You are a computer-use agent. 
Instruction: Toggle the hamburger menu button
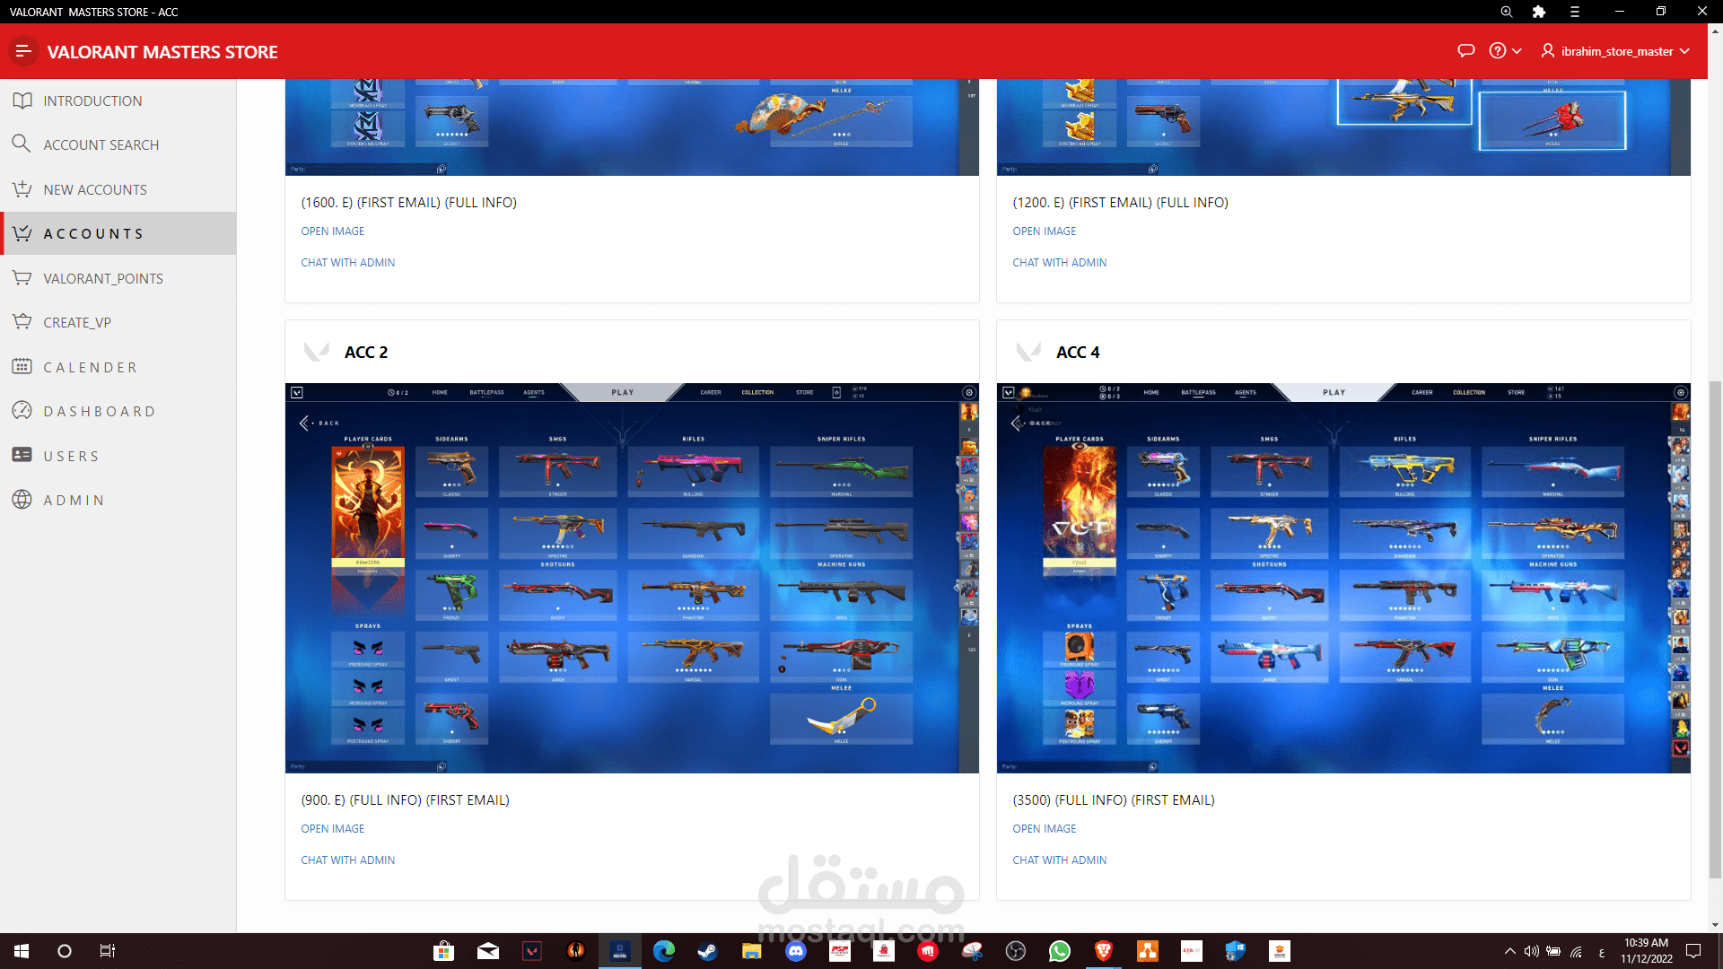pyautogui.click(x=23, y=51)
